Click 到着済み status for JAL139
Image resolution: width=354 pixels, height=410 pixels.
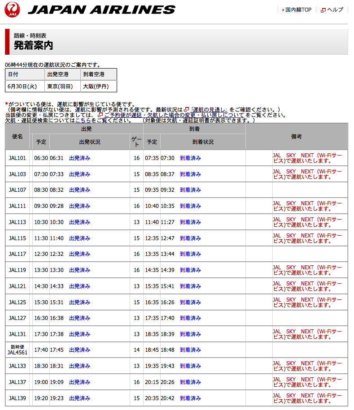[190, 398]
